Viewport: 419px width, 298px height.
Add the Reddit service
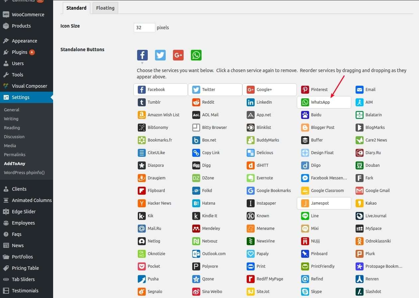tap(215, 102)
